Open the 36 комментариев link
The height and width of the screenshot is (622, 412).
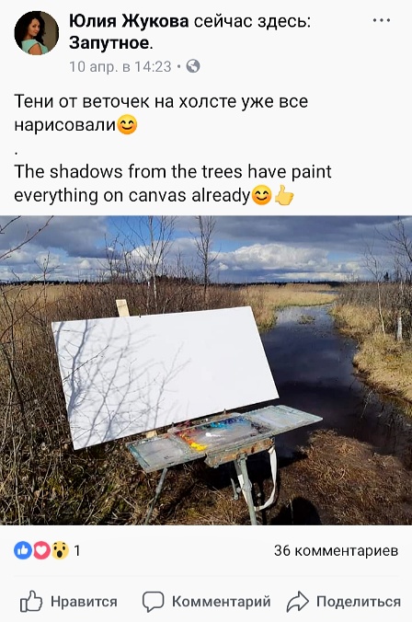336,550
